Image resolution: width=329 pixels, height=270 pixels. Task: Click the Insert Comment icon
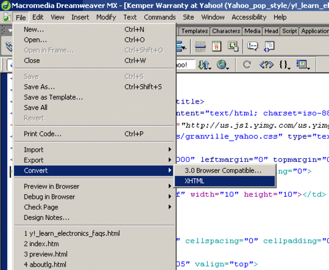click(x=253, y=46)
